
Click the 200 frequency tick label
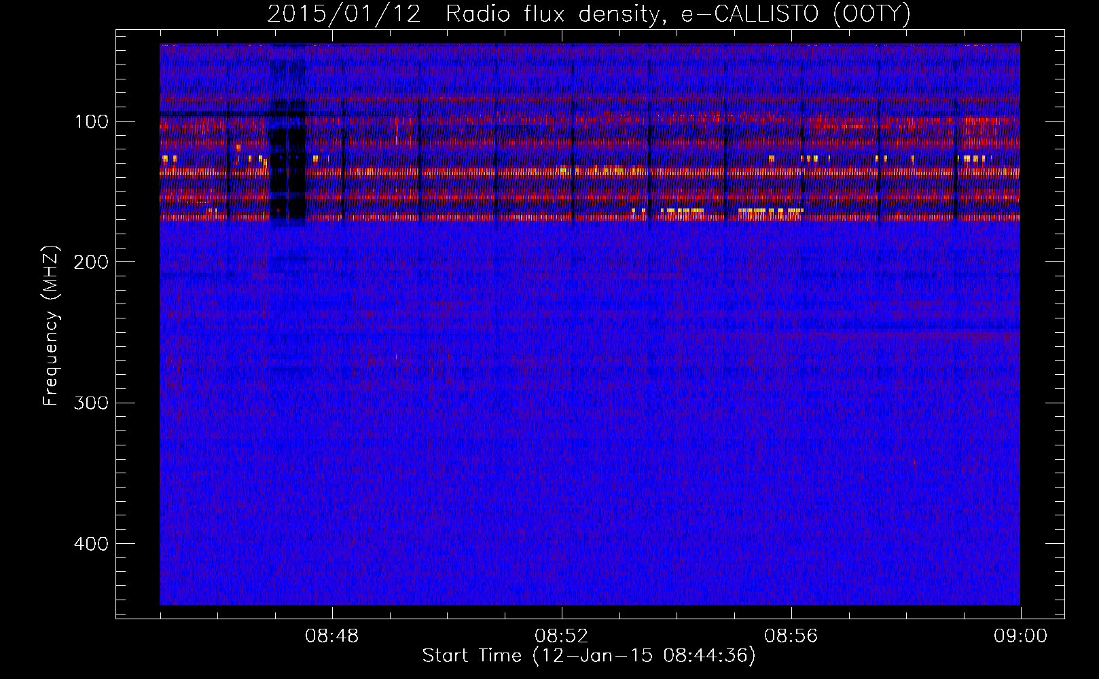click(92, 262)
